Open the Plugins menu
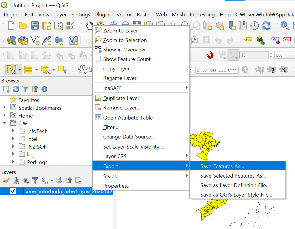 pyautogui.click(x=103, y=15)
